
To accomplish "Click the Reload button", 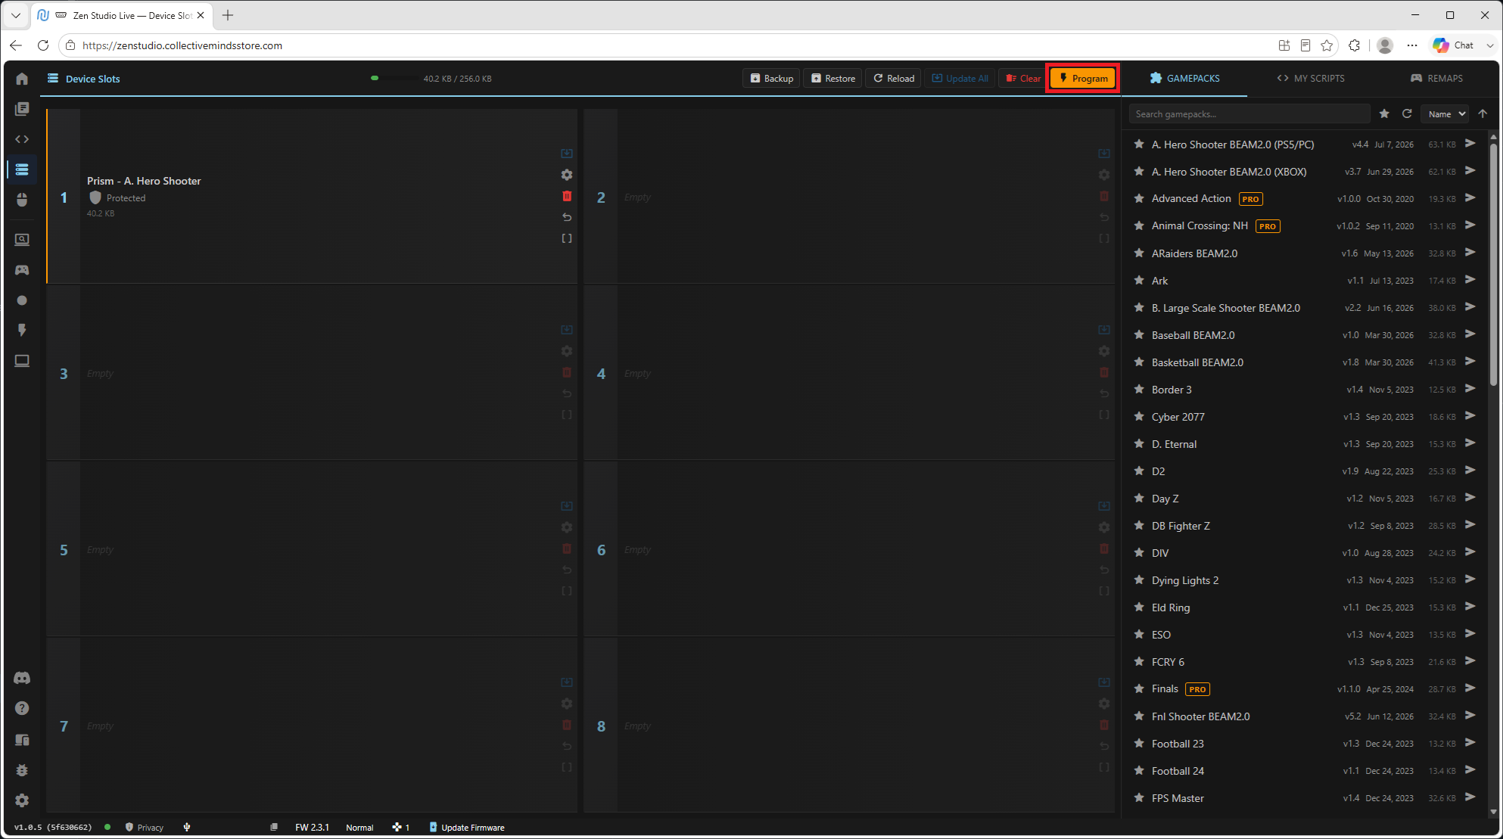I will coord(893,78).
